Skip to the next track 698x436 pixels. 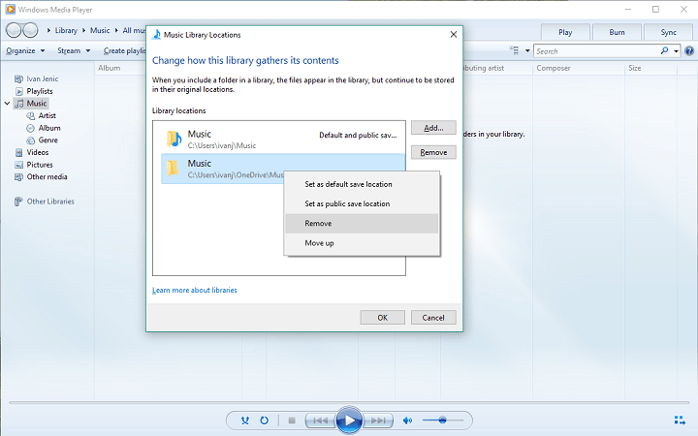click(x=378, y=420)
